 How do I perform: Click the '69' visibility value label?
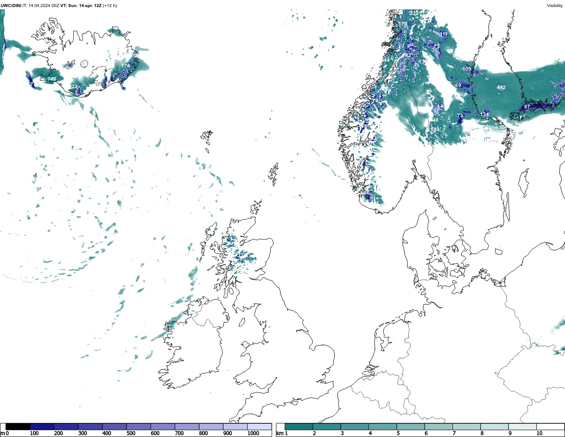pos(458,86)
